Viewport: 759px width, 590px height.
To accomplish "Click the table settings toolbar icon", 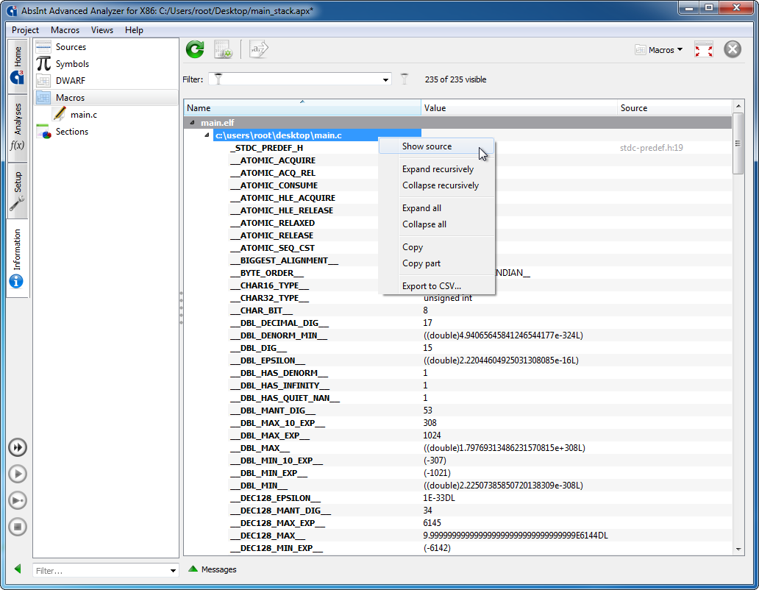I will pos(223,49).
